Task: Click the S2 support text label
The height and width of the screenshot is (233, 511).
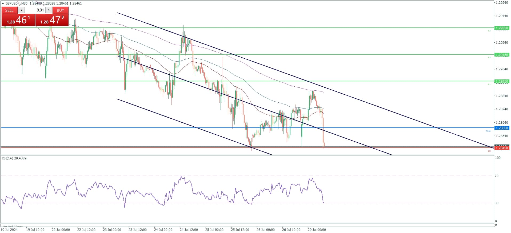Action: [489, 151]
